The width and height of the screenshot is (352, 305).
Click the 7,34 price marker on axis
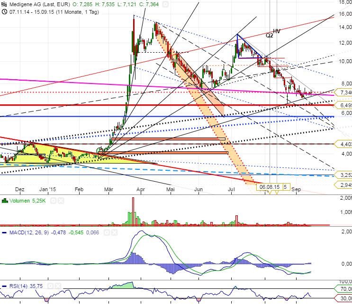[344, 92]
